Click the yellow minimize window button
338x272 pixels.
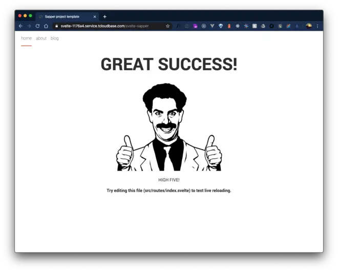[25, 16]
